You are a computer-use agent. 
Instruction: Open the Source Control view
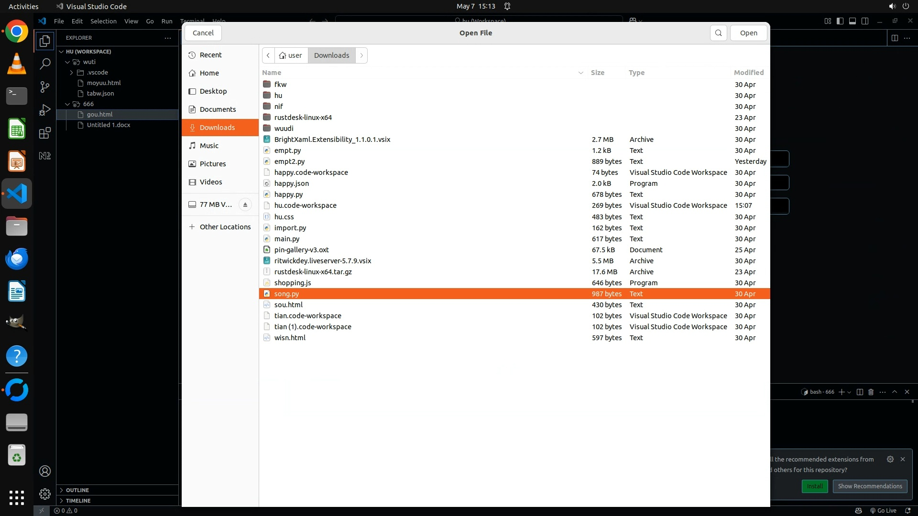click(x=45, y=86)
